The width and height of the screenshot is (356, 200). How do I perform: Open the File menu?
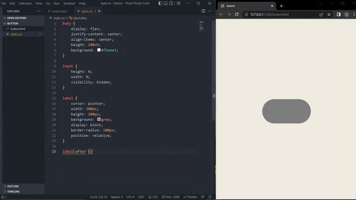coord(3,3)
